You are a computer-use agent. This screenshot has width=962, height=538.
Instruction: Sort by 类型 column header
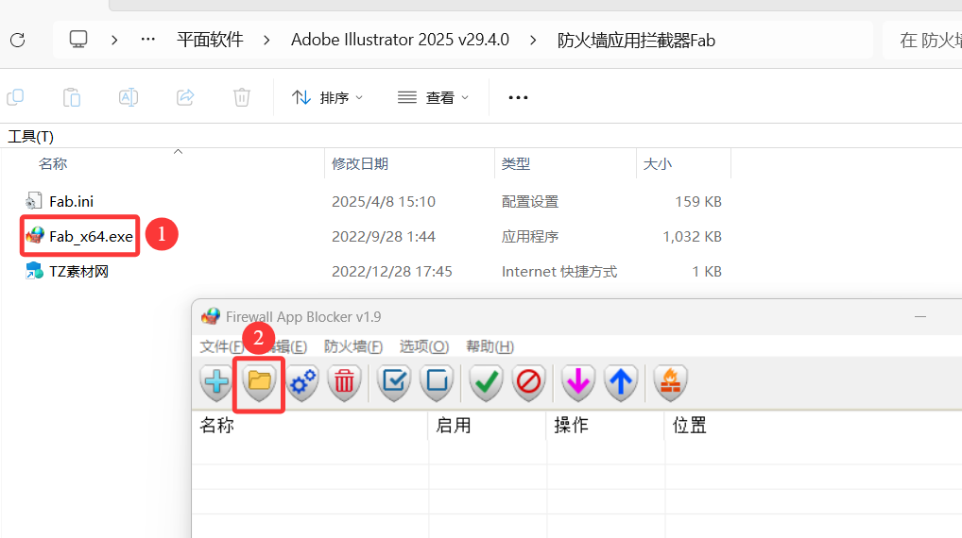pyautogui.click(x=515, y=163)
